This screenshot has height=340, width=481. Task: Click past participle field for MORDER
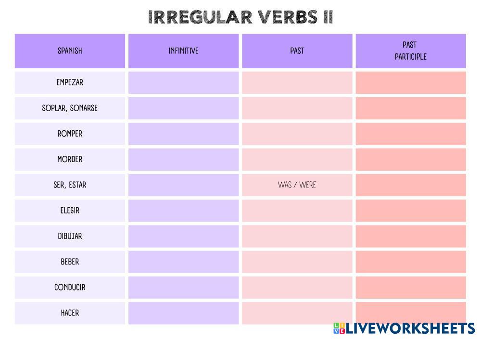click(410, 159)
